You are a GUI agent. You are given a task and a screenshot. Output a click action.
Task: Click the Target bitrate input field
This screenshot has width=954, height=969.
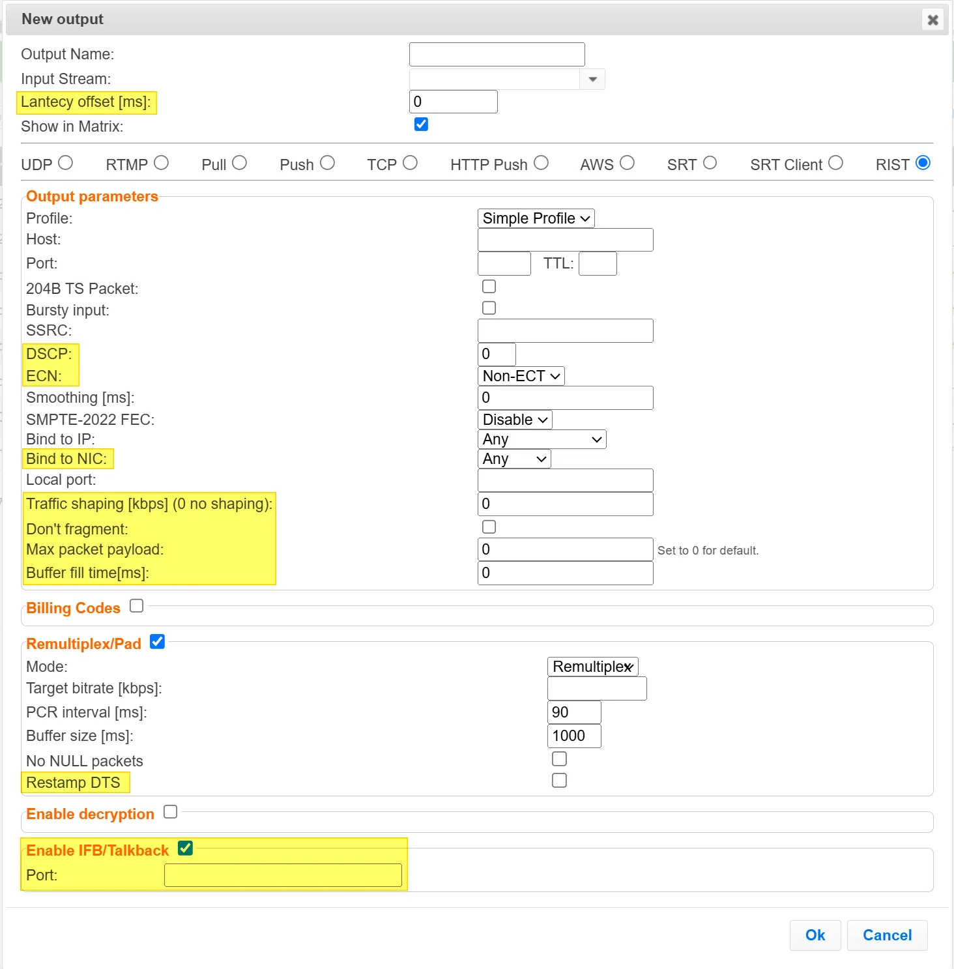[x=597, y=688]
